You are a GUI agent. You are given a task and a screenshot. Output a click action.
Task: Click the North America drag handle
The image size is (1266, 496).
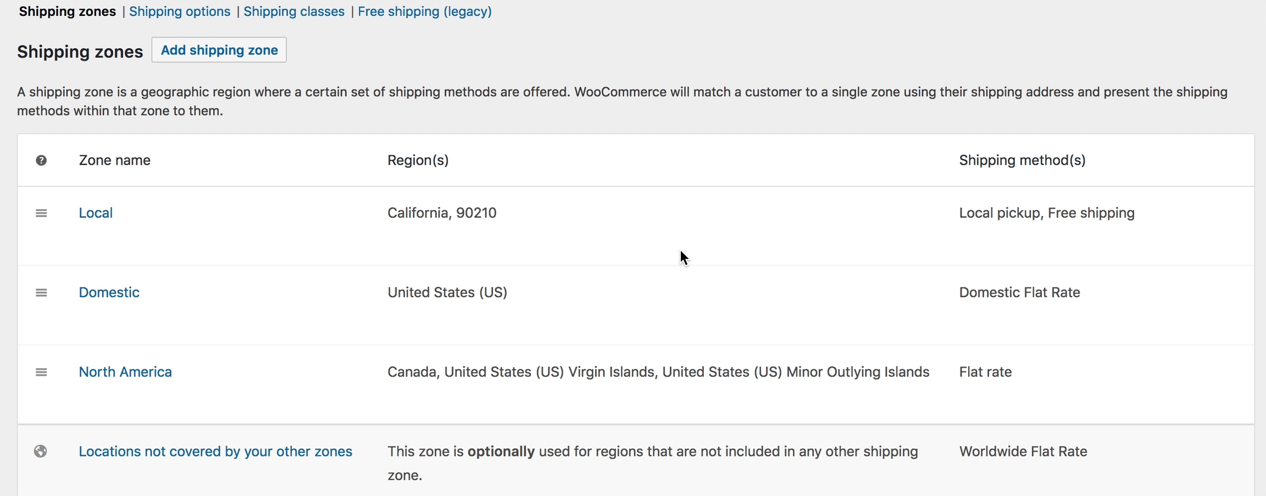41,372
